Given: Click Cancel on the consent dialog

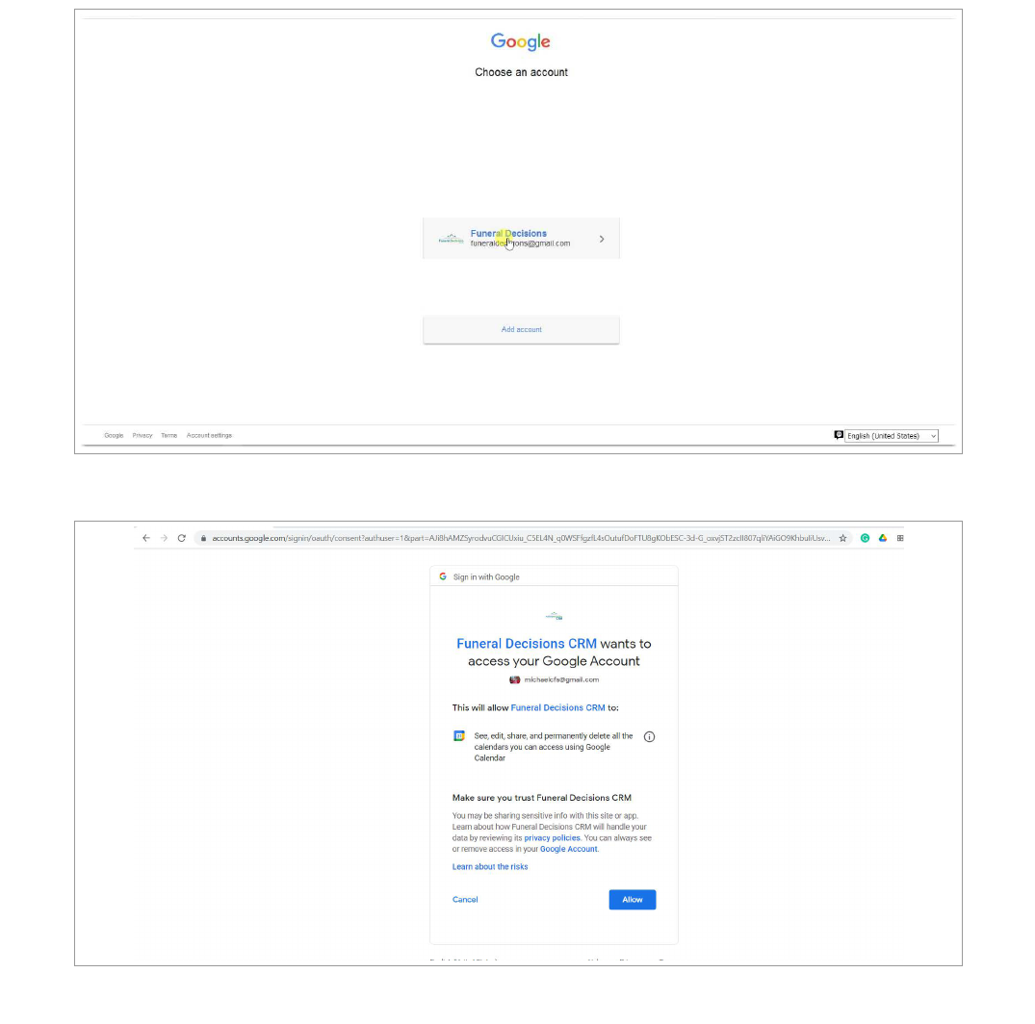Looking at the screenshot, I should 465,899.
